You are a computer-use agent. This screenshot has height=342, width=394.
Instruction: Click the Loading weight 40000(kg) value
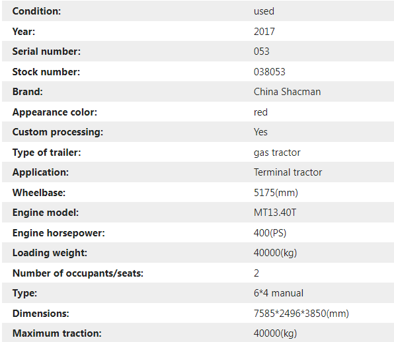[x=275, y=253]
